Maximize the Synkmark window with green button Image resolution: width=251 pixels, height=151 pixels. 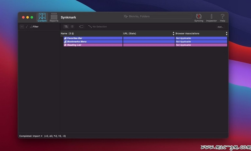pyautogui.click(x=32, y=18)
